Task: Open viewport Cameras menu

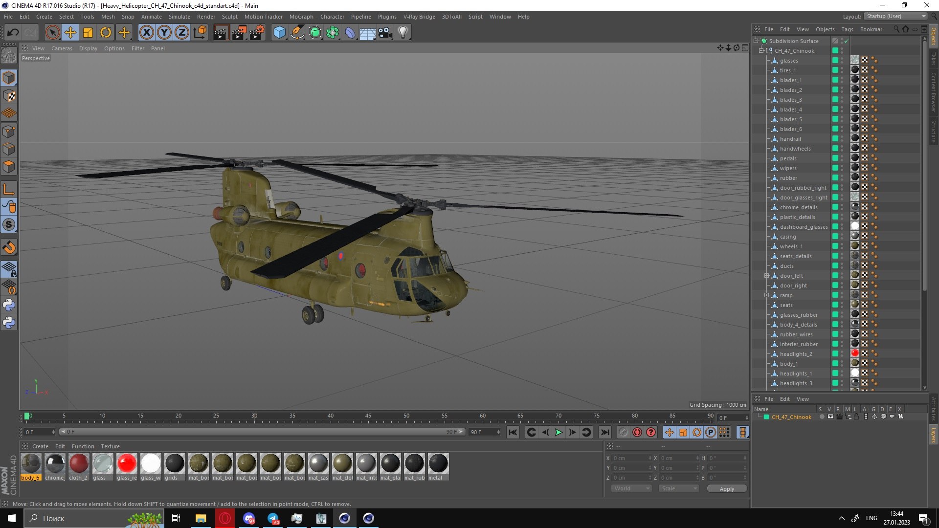Action: tap(62, 48)
